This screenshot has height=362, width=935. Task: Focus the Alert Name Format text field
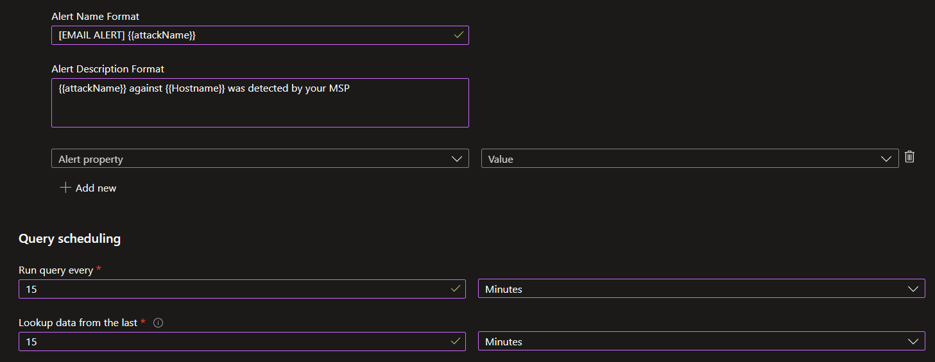(x=250, y=35)
